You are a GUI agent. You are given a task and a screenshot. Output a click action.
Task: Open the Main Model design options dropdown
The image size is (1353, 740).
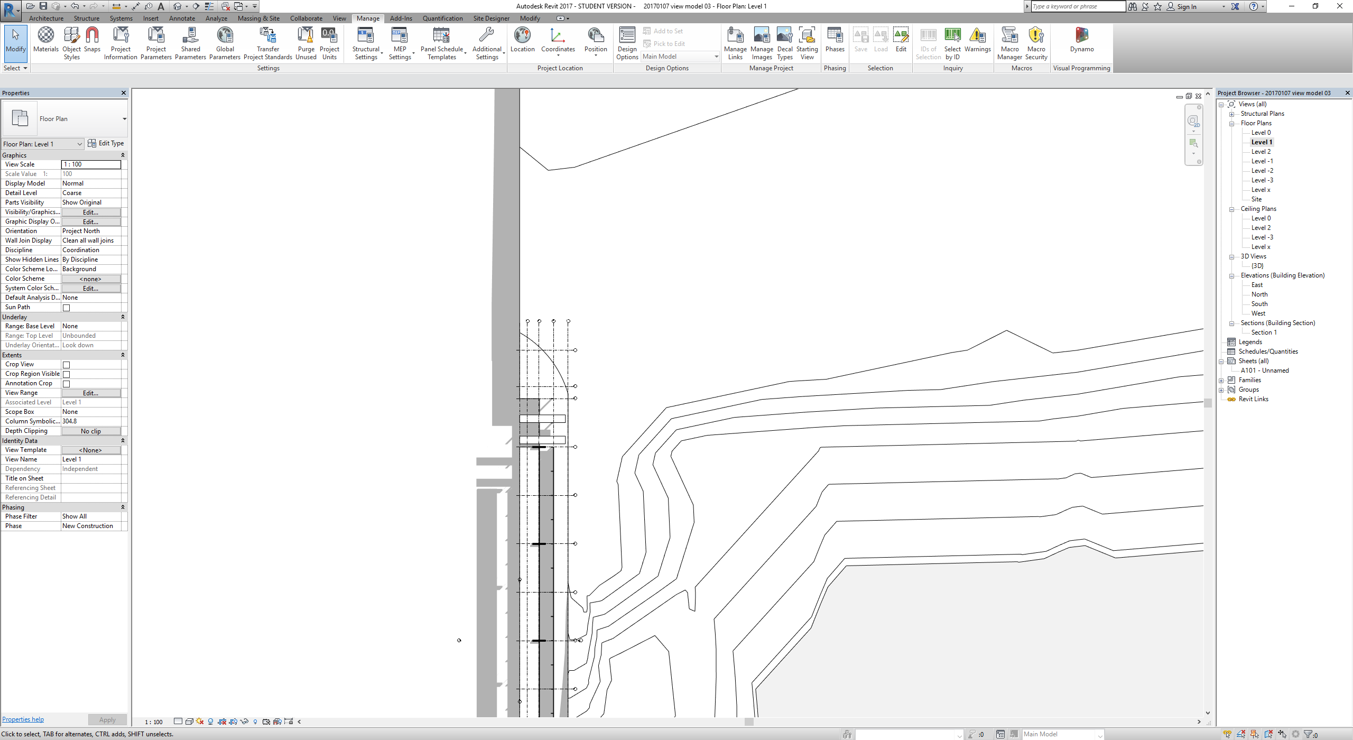716,57
